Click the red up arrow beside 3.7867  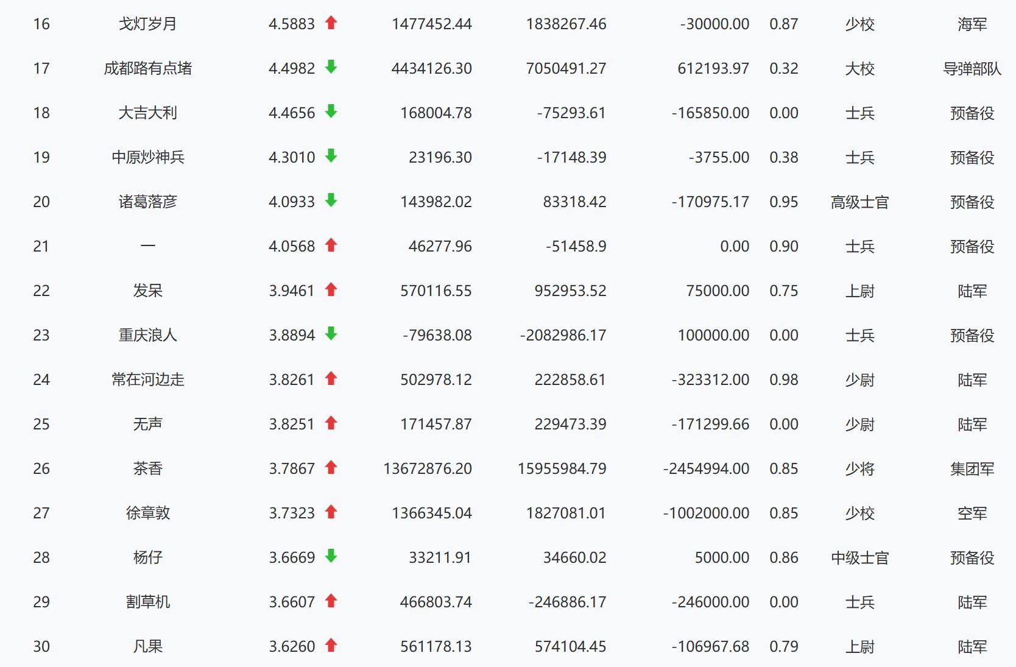coord(331,468)
